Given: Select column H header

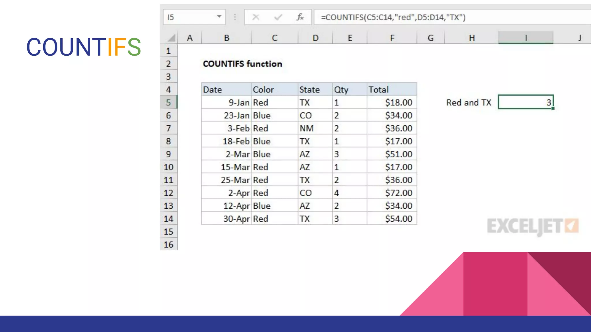Looking at the screenshot, I should click(472, 38).
